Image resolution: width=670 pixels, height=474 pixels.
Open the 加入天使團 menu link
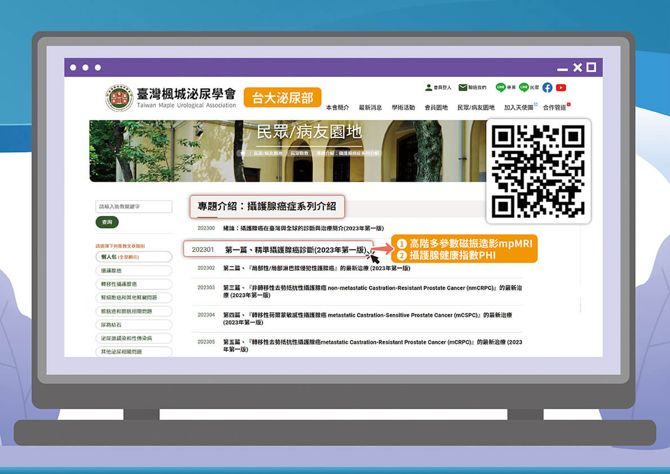click(519, 108)
